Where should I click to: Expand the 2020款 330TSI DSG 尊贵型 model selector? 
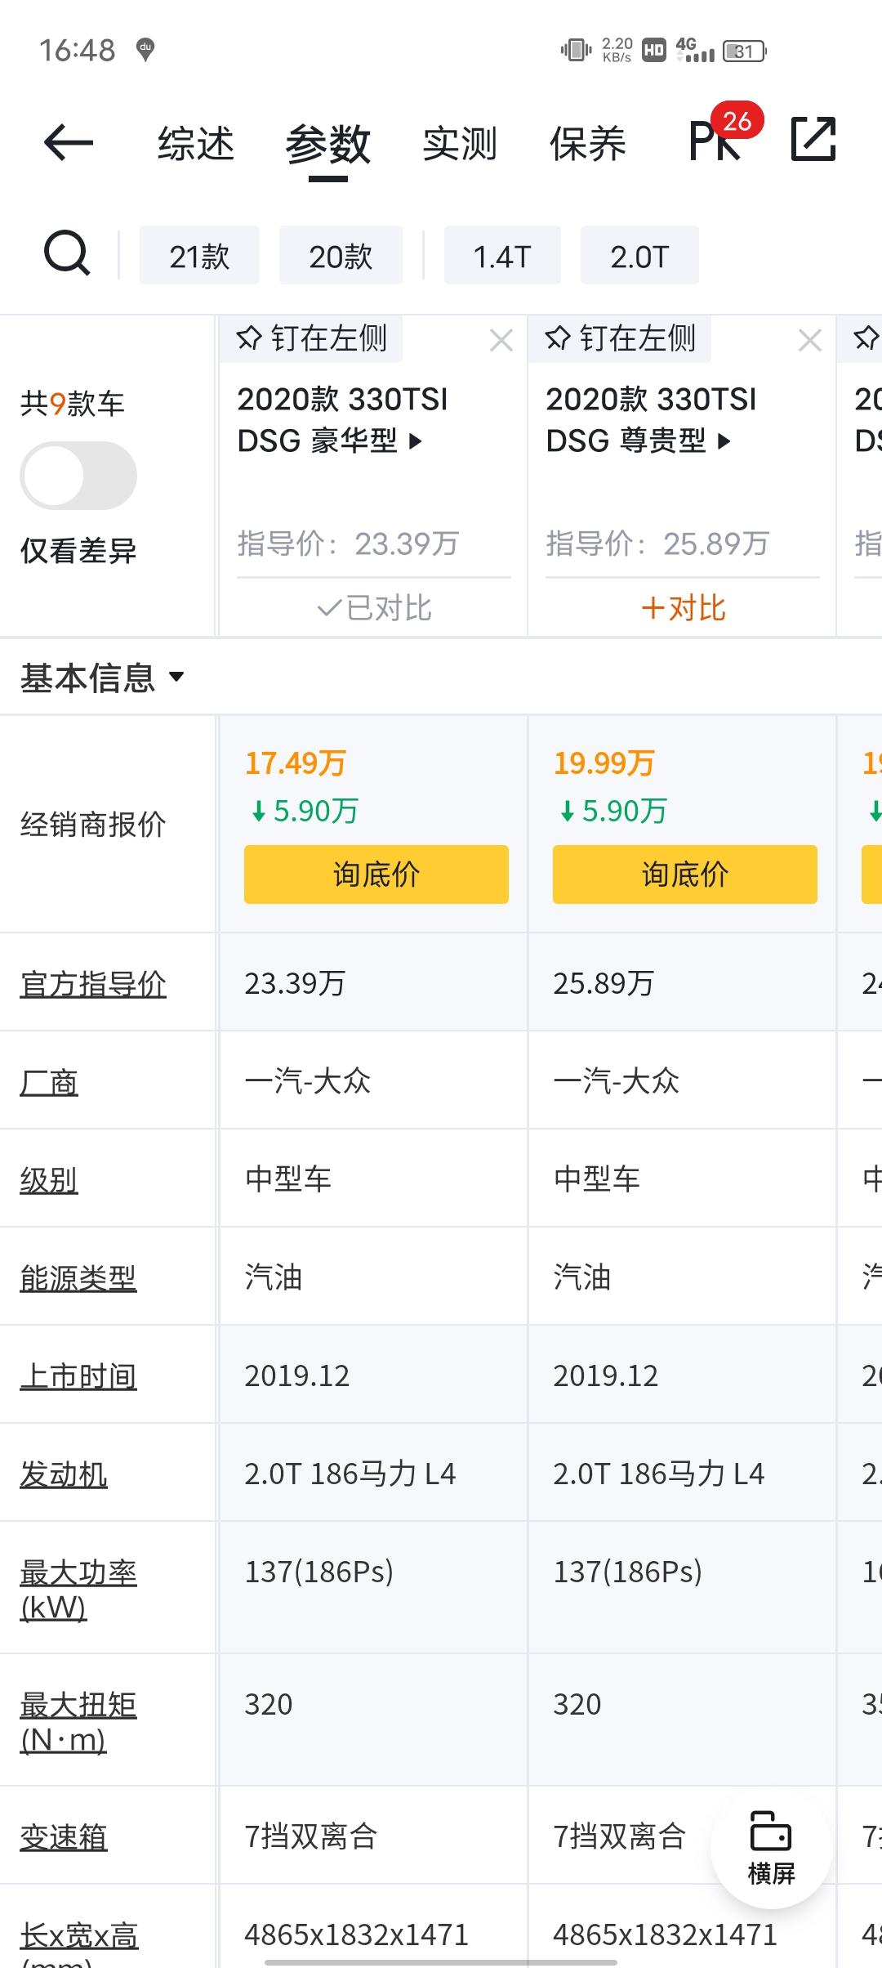[651, 420]
